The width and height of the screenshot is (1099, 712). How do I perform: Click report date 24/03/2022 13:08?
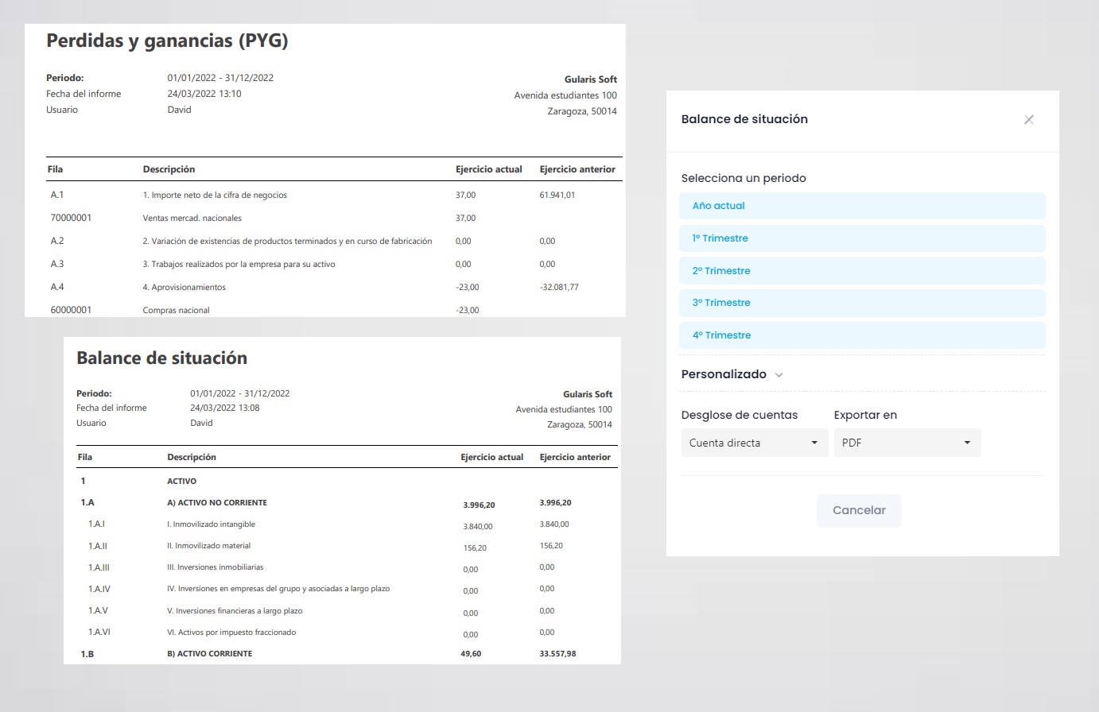coord(225,408)
